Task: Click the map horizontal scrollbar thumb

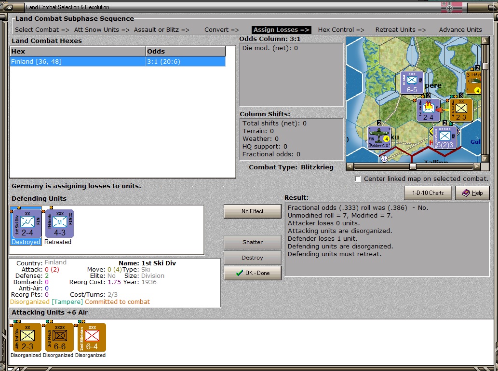Action: pos(413,166)
